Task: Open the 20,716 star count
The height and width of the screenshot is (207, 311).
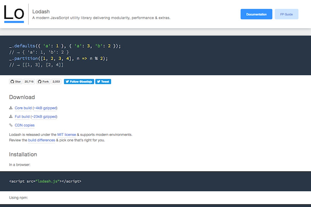Action: 29,82
